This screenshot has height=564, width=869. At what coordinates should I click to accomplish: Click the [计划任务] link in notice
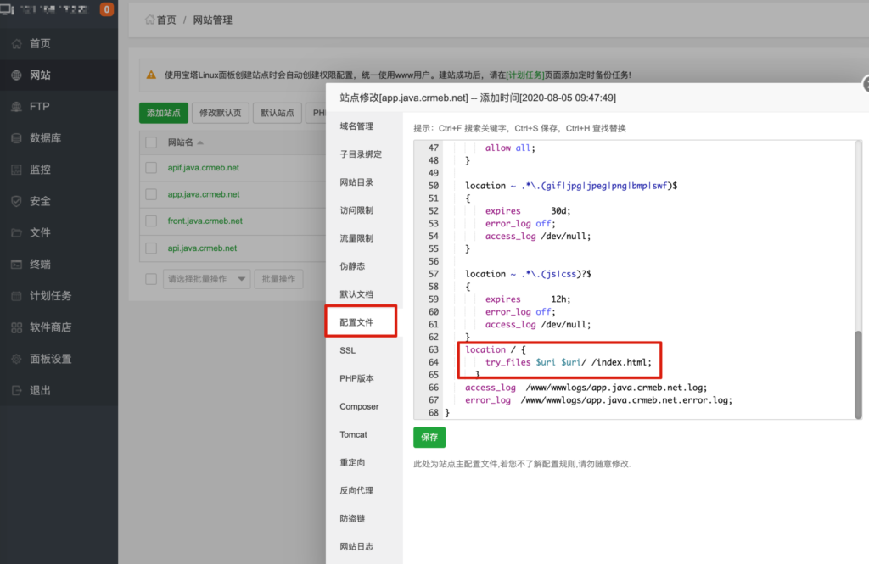pyautogui.click(x=524, y=75)
